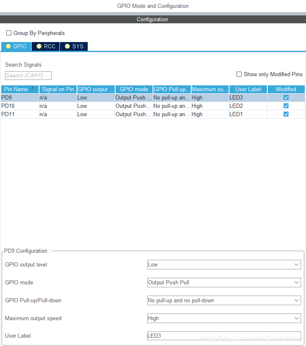Click PD9 row GPIO mode cell
The width and height of the screenshot is (306, 346).
(134, 97)
